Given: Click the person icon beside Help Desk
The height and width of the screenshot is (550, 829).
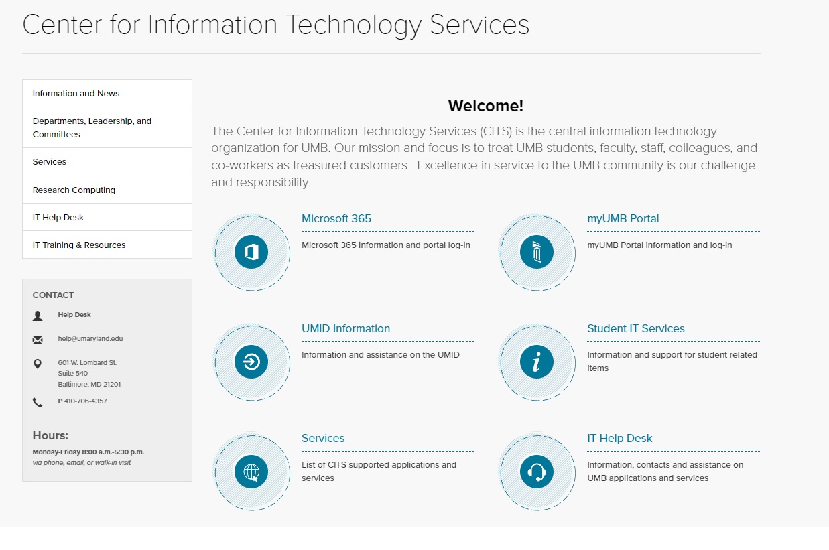Looking at the screenshot, I should [x=38, y=315].
